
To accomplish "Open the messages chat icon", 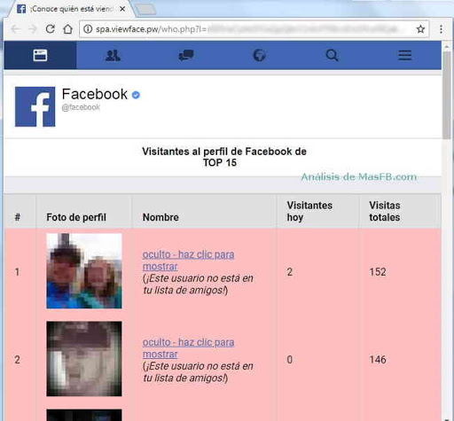I will point(186,55).
